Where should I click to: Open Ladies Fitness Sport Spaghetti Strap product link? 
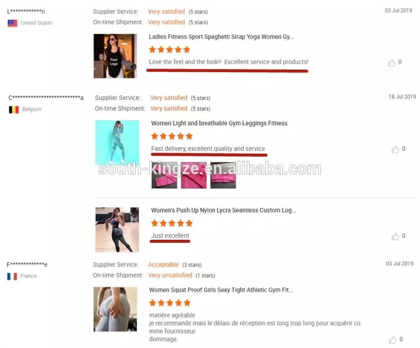[x=221, y=37]
